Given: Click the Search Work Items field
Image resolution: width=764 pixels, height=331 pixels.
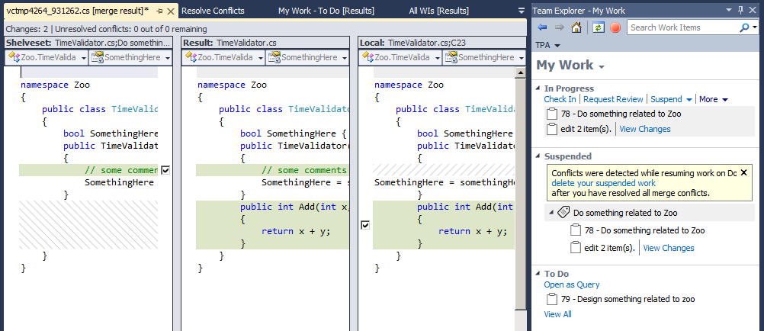Looking at the screenshot, I should (x=682, y=27).
